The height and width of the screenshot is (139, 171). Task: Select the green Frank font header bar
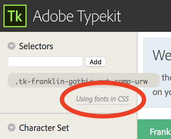pos(154,129)
